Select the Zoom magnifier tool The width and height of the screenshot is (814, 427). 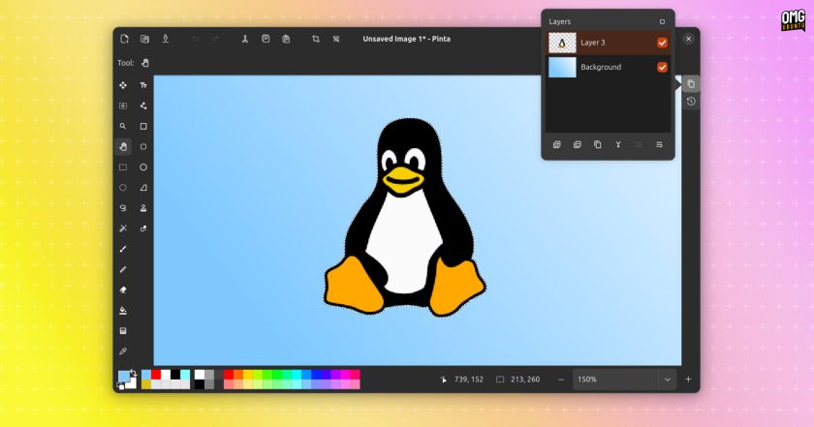point(123,126)
